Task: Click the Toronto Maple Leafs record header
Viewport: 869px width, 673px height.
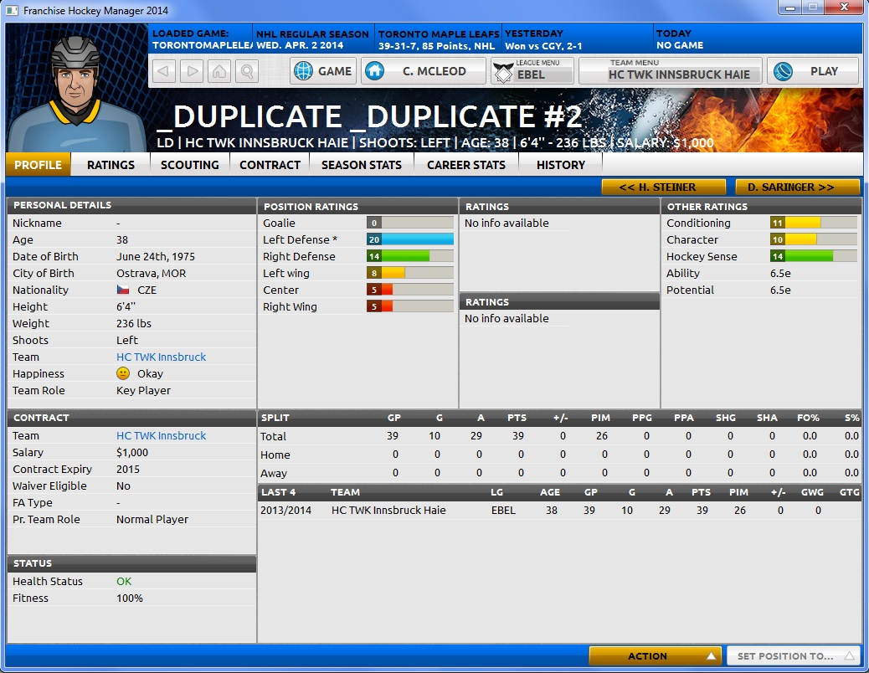Action: pos(438,39)
